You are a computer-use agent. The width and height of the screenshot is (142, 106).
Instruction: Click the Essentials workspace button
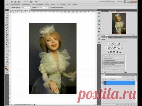coord(107,2)
